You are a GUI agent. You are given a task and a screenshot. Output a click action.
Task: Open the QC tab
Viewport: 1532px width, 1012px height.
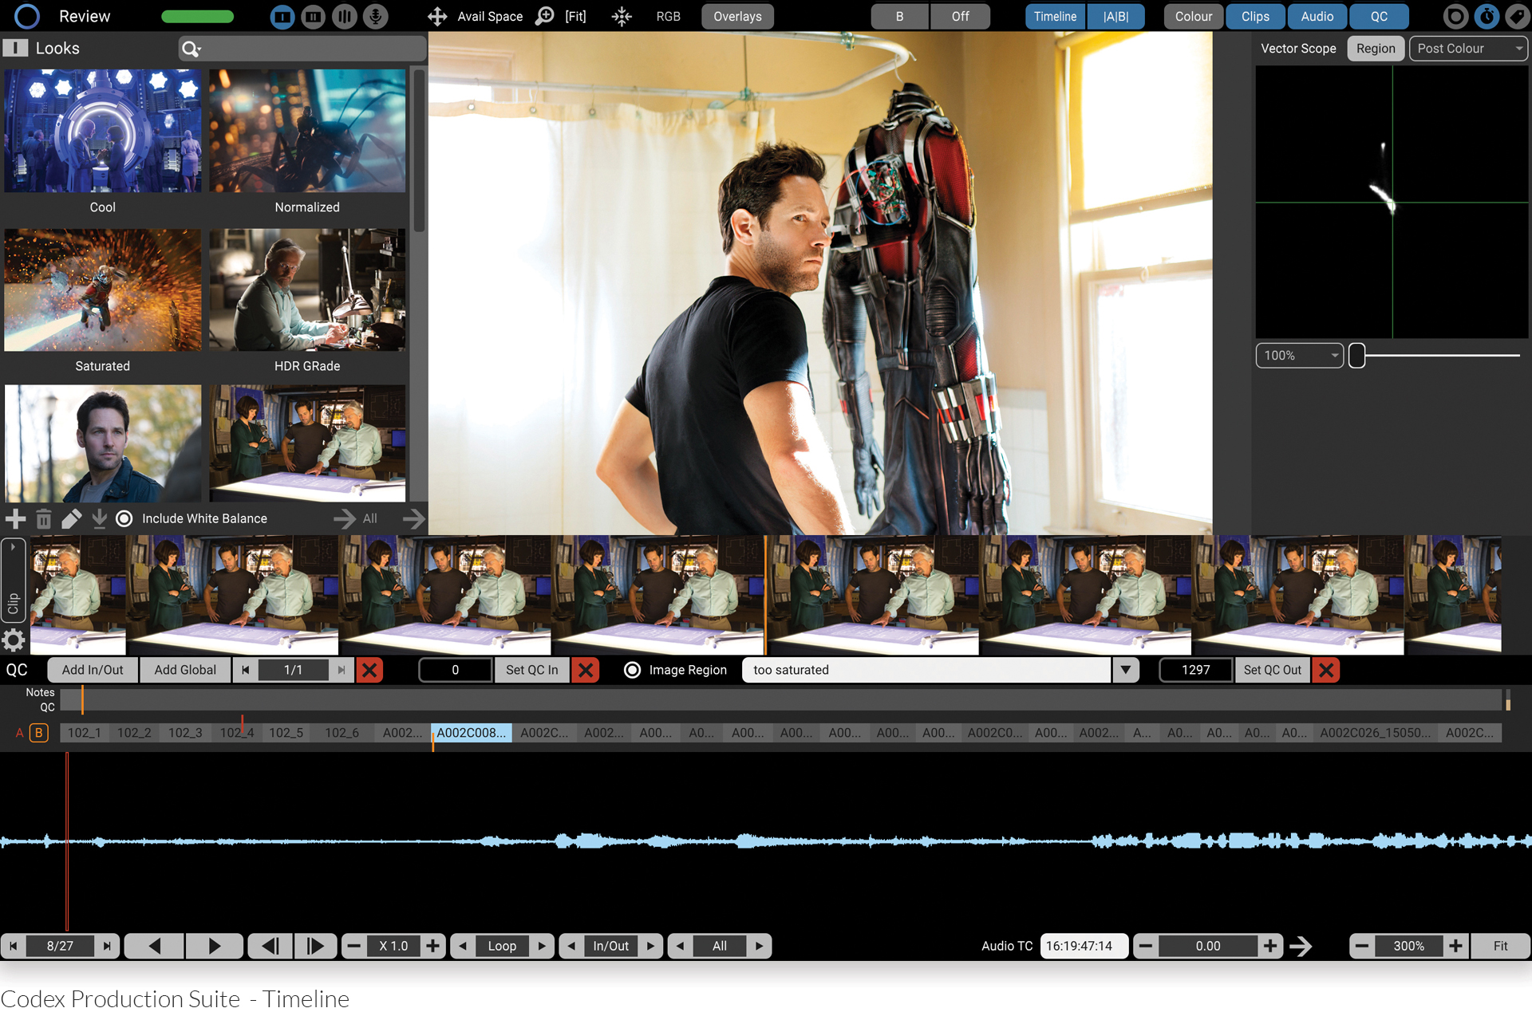tap(1379, 17)
